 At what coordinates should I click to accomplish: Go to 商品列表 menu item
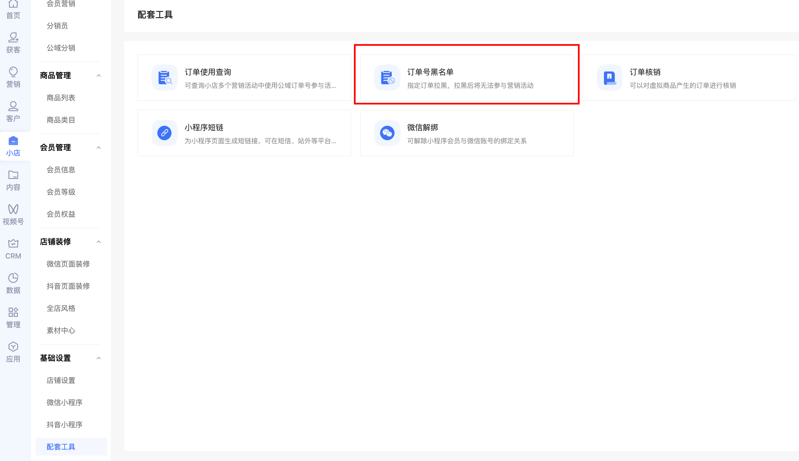coord(61,98)
